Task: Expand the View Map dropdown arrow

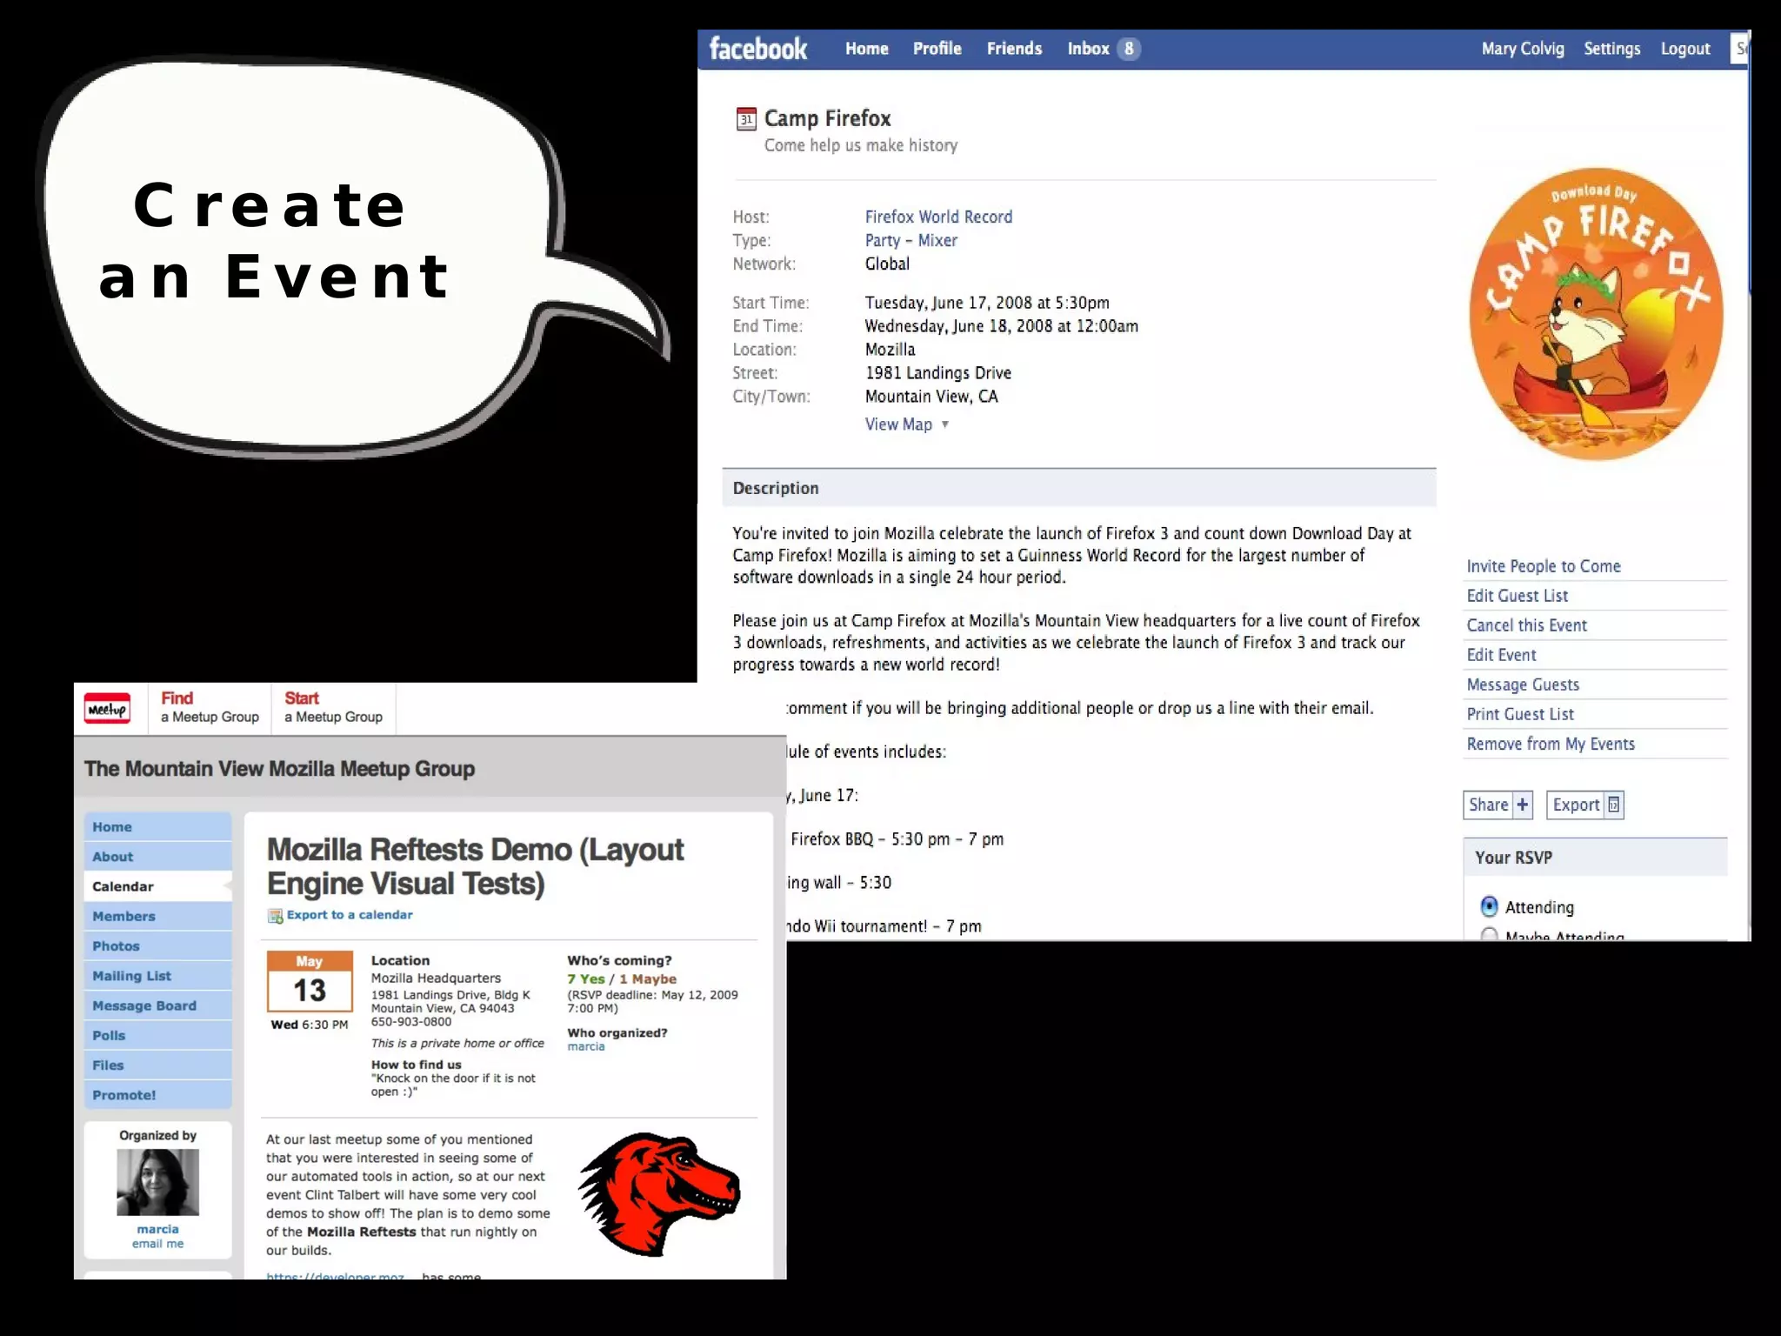Action: pyautogui.click(x=945, y=424)
